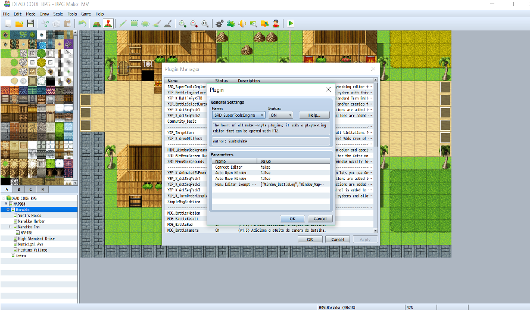This screenshot has width=530, height=310.
Task: Collapse the Marakka map tree node
Action: [8, 210]
